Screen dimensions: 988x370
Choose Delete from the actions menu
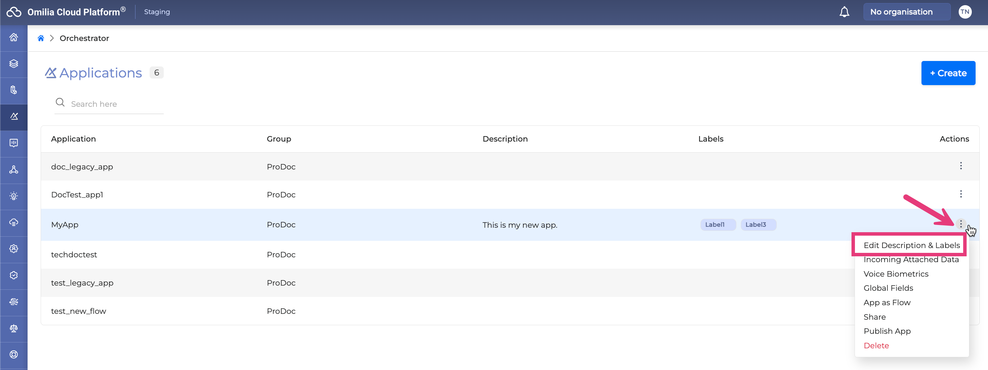876,346
